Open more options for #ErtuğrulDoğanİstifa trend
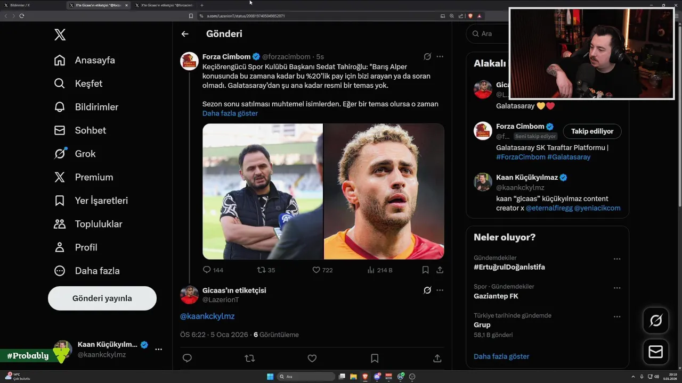682x383 pixels. [x=617, y=259]
